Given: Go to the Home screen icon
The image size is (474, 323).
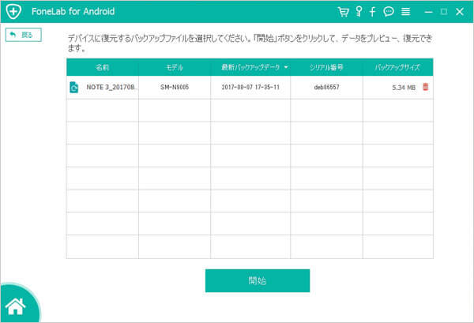Looking at the screenshot, I should (15, 306).
